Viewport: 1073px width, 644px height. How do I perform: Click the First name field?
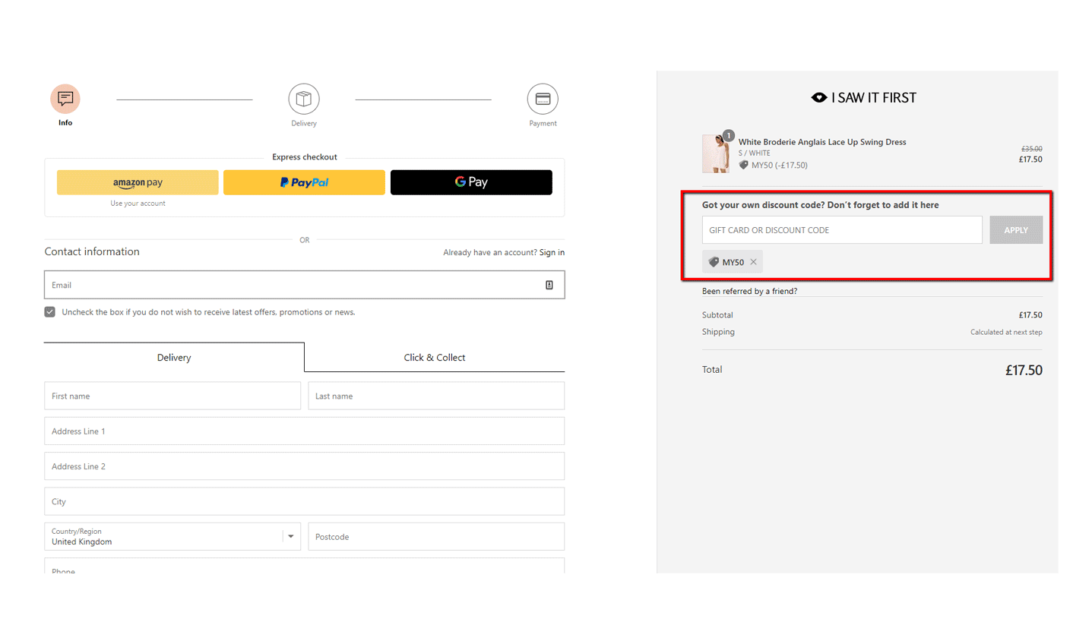(x=173, y=396)
